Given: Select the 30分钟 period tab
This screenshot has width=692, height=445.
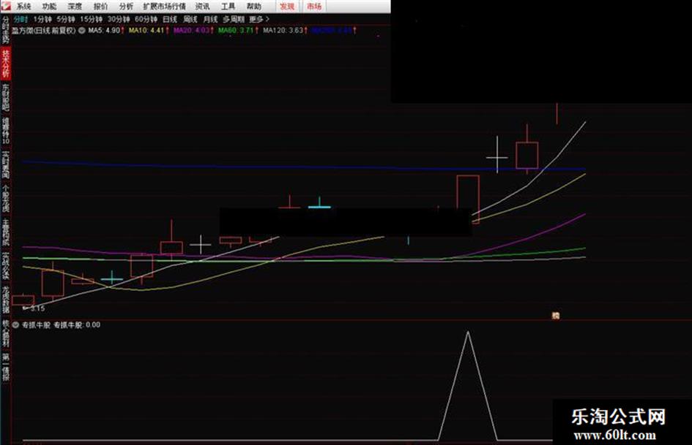Looking at the screenshot, I should click(119, 20).
